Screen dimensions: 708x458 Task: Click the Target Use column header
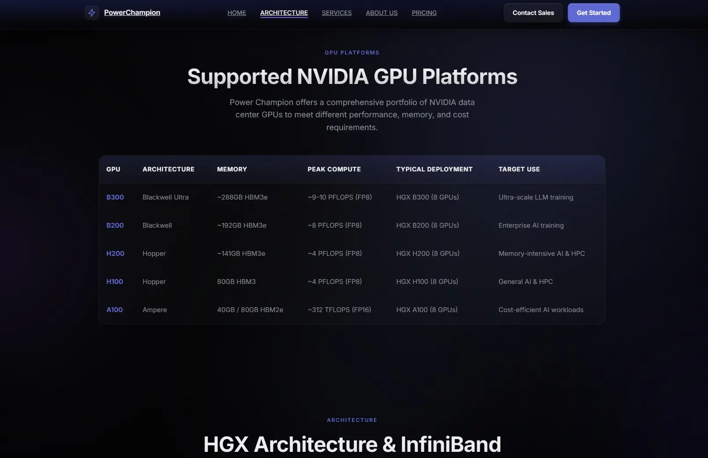point(519,169)
